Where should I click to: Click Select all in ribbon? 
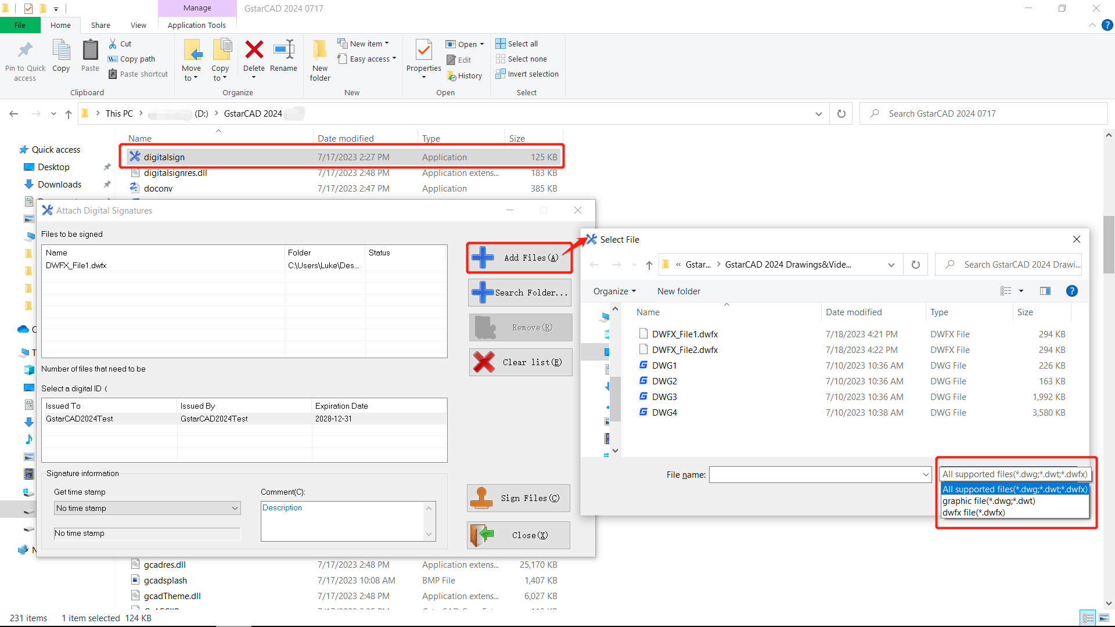pos(517,44)
